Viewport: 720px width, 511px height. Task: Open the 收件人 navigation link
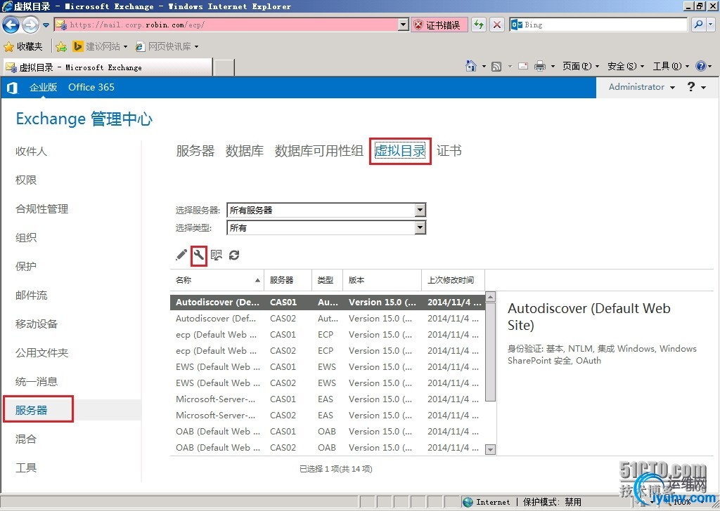click(31, 151)
